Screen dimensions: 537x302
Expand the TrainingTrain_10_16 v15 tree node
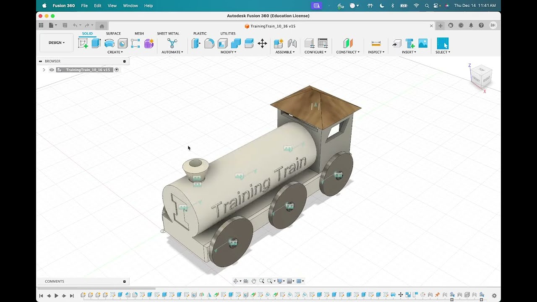[x=44, y=70]
